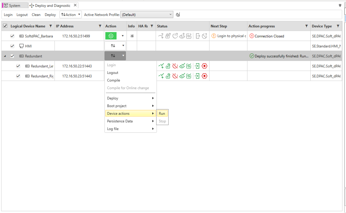Expand the Boot project submenu
This screenshot has height=213, width=346.
(x=130, y=106)
